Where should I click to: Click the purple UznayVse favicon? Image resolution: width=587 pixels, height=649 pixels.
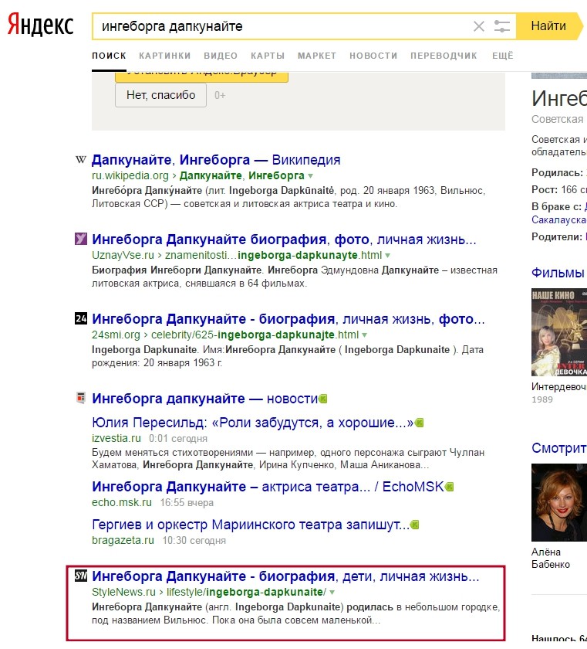click(81, 239)
